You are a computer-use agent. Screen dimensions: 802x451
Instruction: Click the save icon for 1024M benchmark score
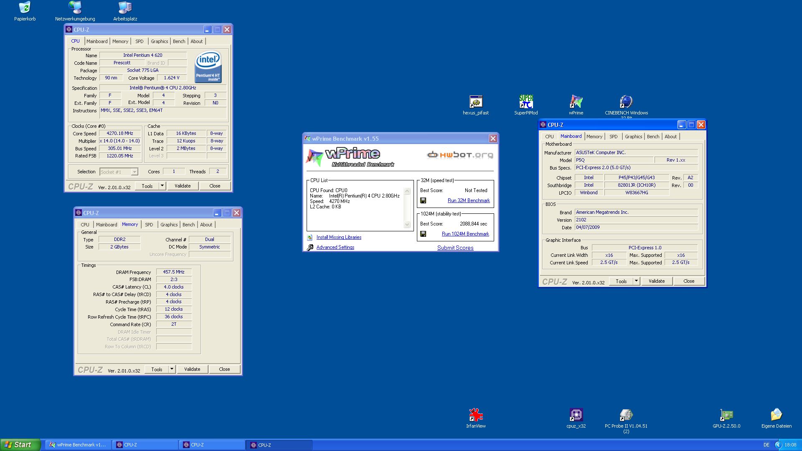(x=423, y=234)
